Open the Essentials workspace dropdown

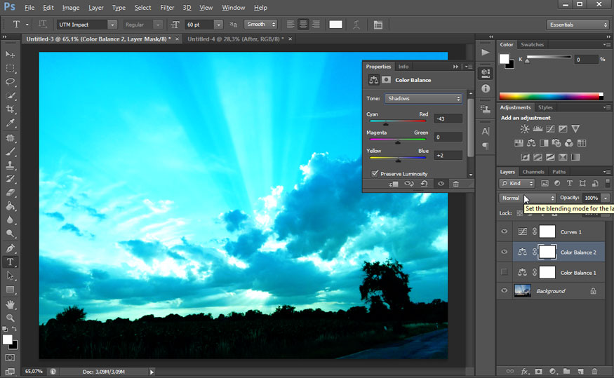[x=578, y=25]
